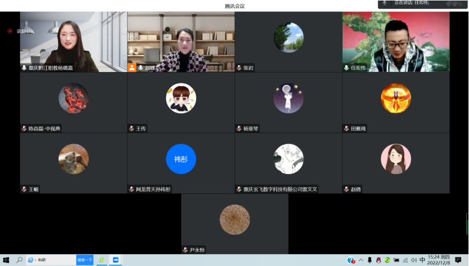Expand the hidden system tray icons chevron
Viewport: 469px width, 266px height.
(x=361, y=260)
